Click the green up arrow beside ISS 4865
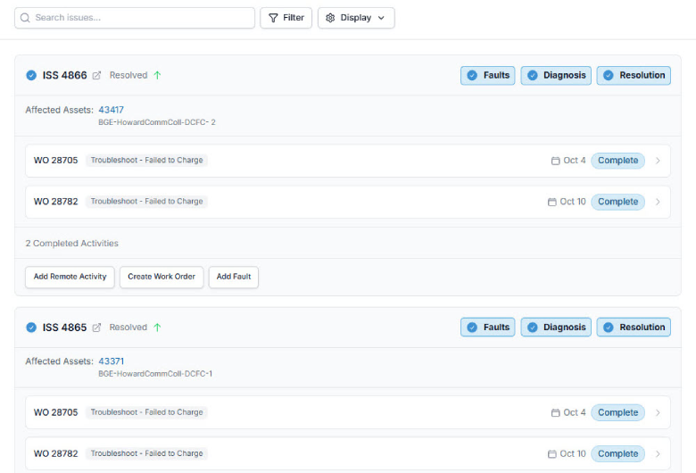The image size is (696, 473). coord(157,328)
